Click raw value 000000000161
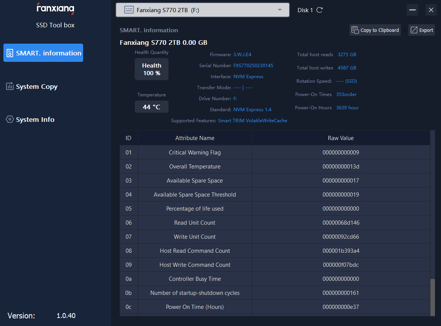This screenshot has height=326, width=441. [340, 293]
